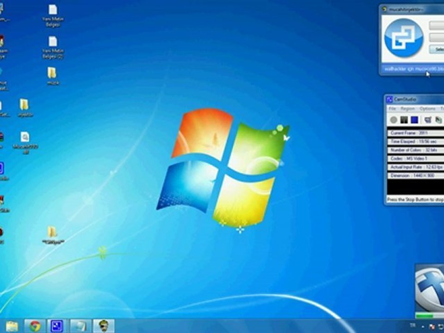The image size is (444, 333).
Task: Click the Select button in injector window
Action: coord(436,49)
